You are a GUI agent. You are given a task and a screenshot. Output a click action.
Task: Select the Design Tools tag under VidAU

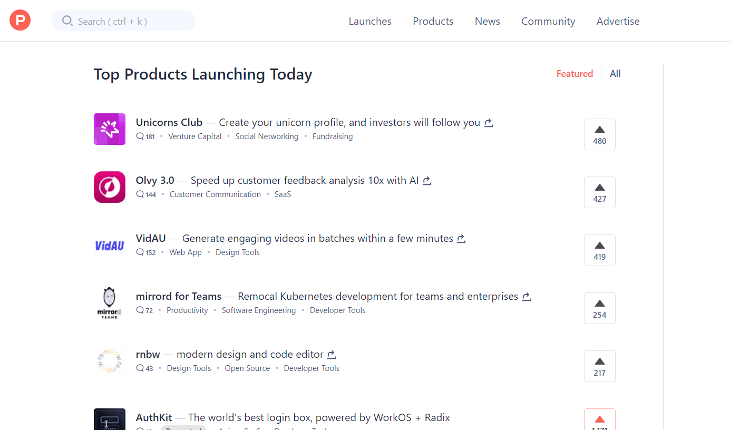pyautogui.click(x=238, y=252)
